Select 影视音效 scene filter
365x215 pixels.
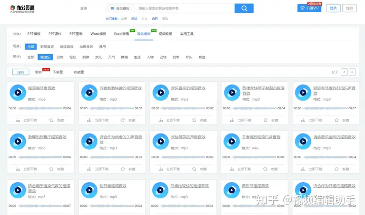47,47
